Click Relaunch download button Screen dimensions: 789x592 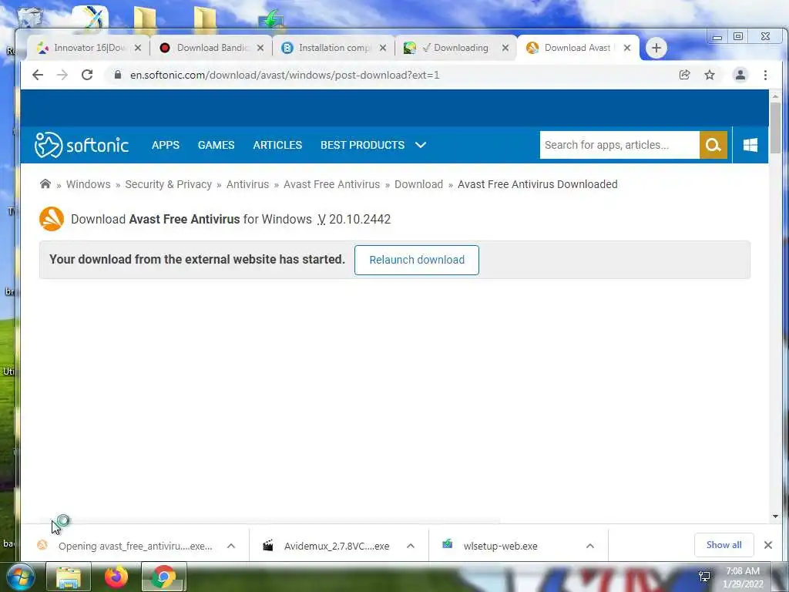417,260
